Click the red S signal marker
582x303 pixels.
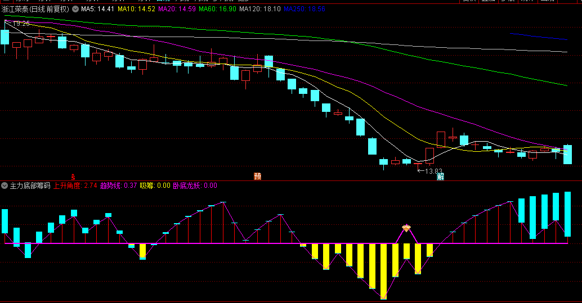pos(73,177)
